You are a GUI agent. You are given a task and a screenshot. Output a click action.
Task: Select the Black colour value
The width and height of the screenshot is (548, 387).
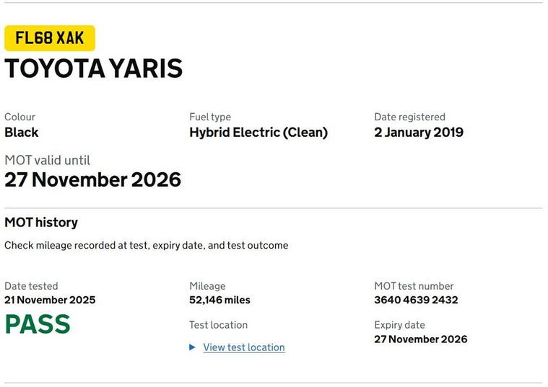pyautogui.click(x=22, y=133)
